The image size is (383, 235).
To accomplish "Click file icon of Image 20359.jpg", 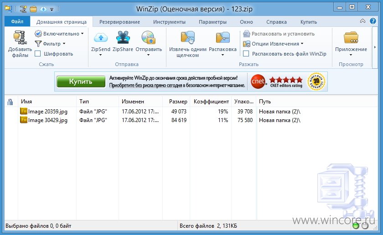I will (x=24, y=111).
